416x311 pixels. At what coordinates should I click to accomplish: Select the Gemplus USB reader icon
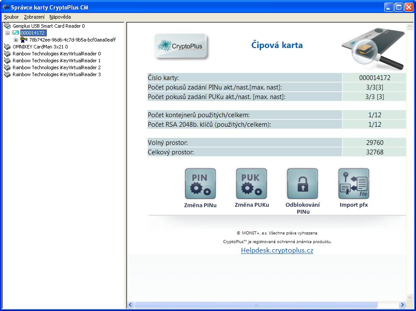[x=7, y=26]
